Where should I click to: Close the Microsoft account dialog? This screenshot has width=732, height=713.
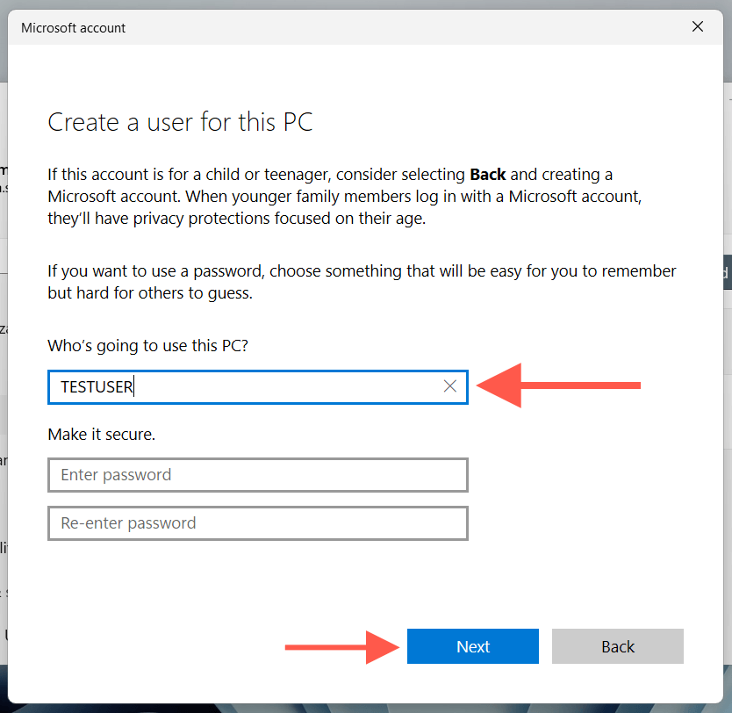[698, 27]
